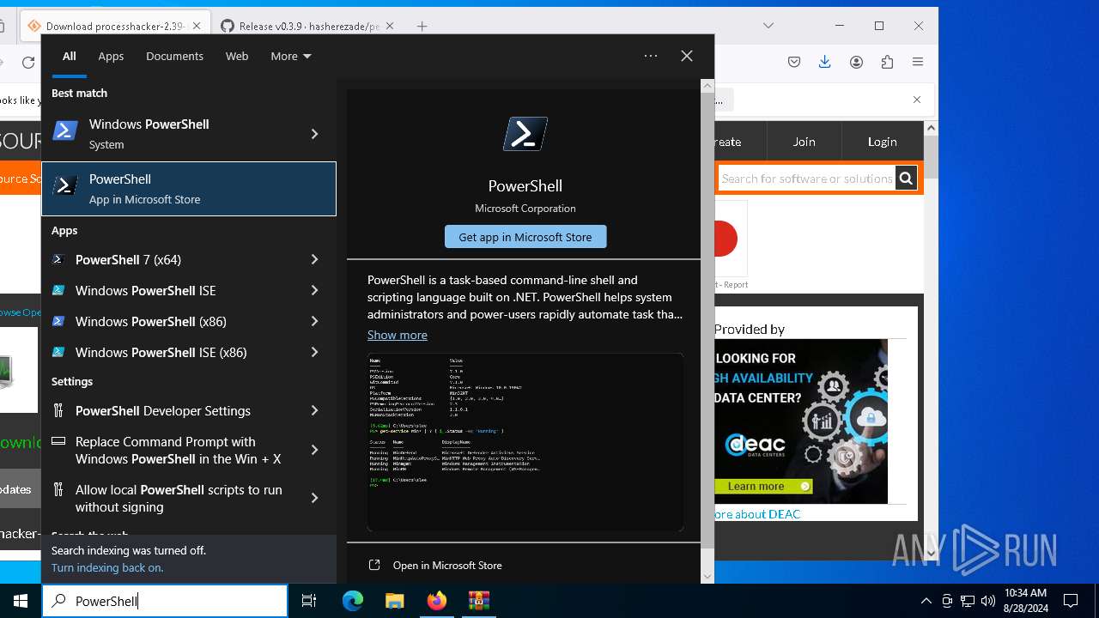Click Show more description link
Viewport: 1099px width, 618px height.
[x=398, y=335]
